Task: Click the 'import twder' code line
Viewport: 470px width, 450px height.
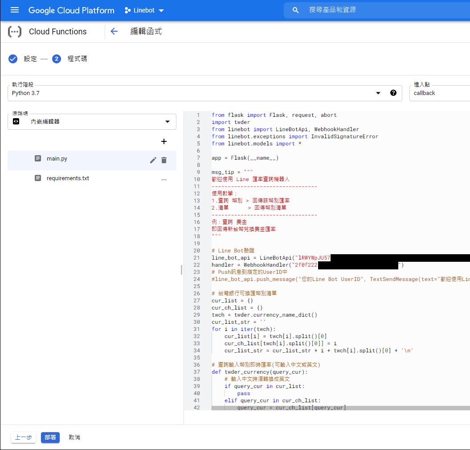Action: click(231, 122)
